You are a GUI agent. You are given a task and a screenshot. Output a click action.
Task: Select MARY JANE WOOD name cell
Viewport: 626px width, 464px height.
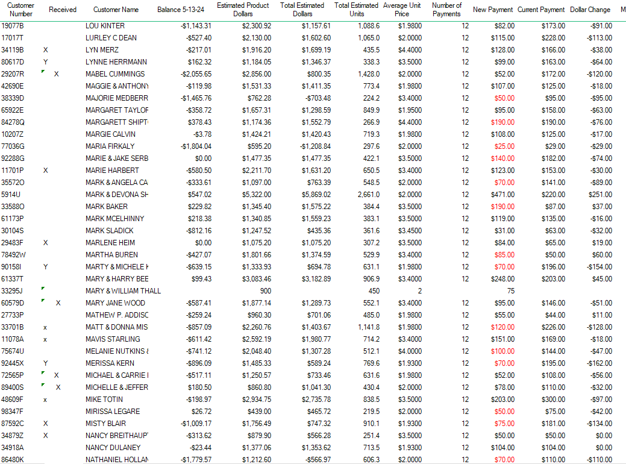click(x=115, y=303)
